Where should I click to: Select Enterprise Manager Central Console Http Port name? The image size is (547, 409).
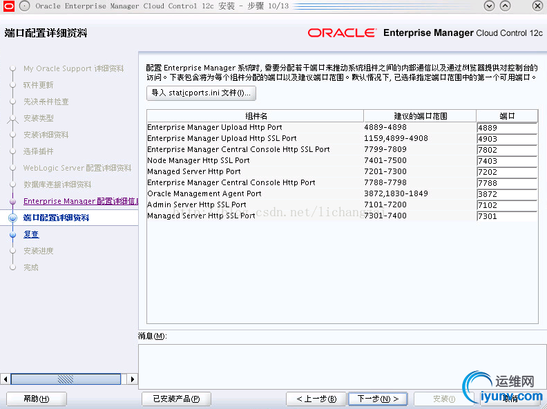pos(231,182)
